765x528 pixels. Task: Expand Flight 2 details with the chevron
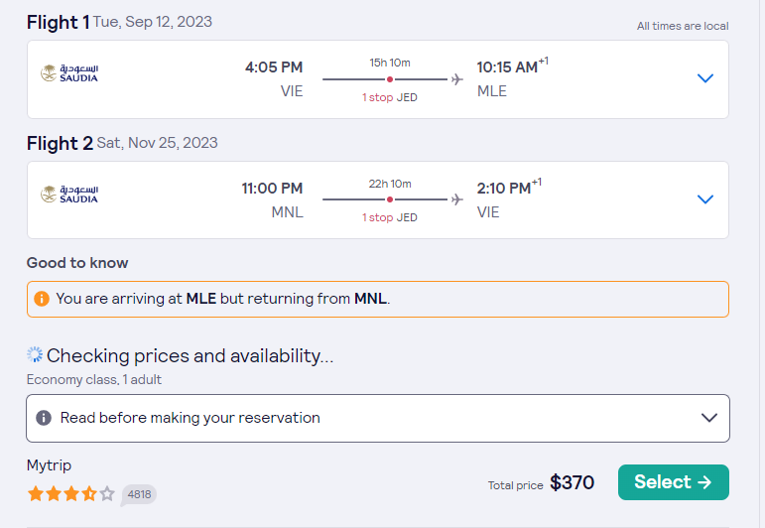pos(705,199)
